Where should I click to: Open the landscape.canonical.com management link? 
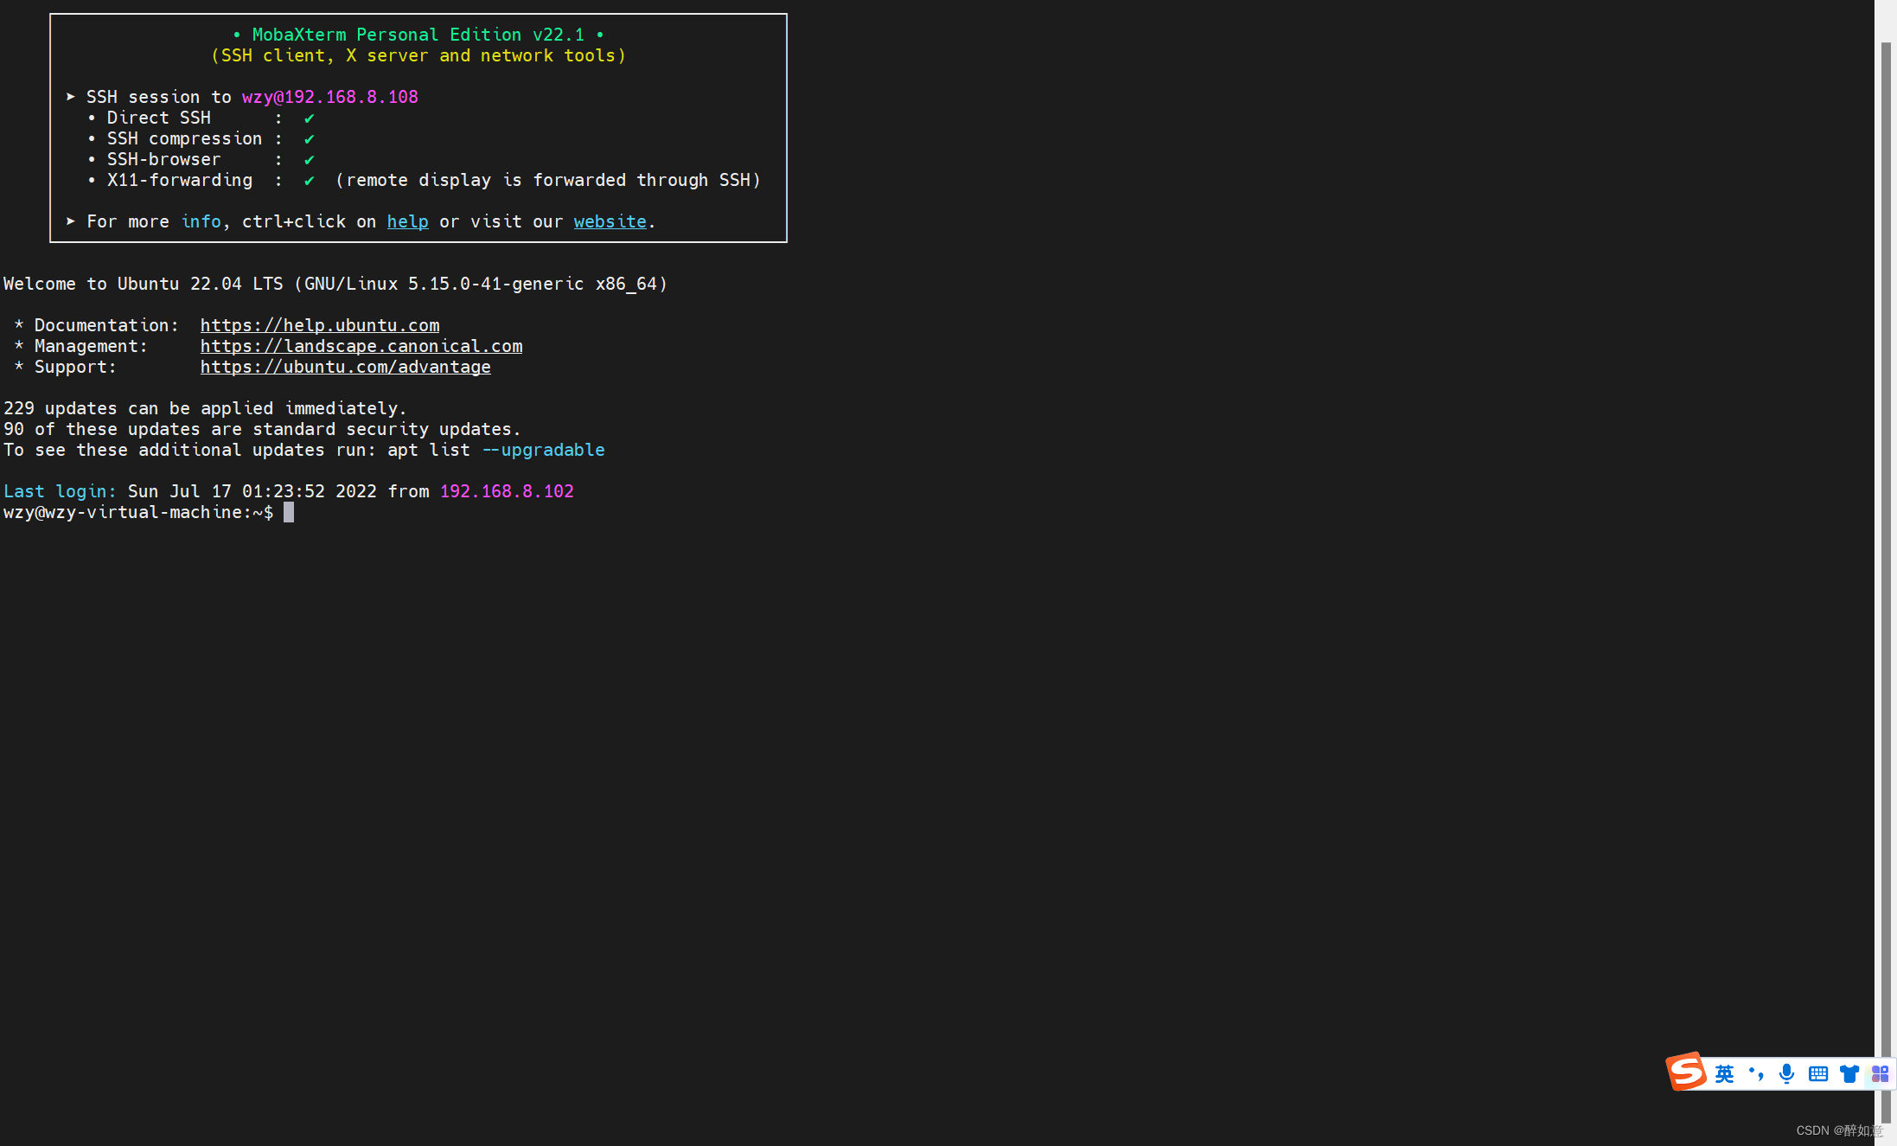[361, 346]
